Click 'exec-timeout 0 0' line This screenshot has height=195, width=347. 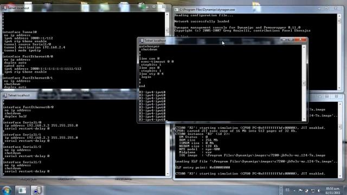pos(157,62)
